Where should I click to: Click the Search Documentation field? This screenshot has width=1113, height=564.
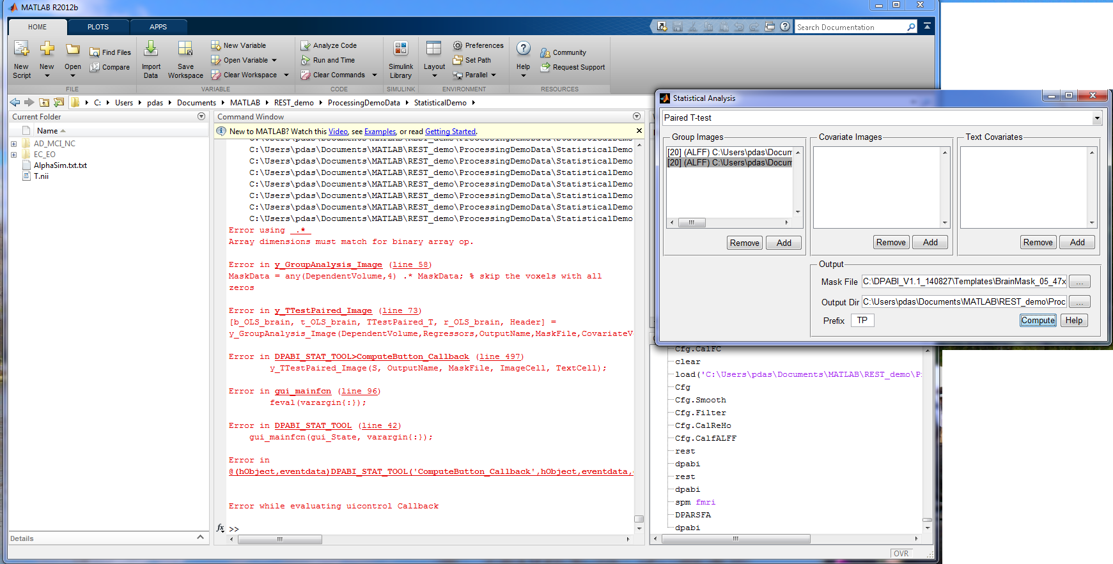850,27
